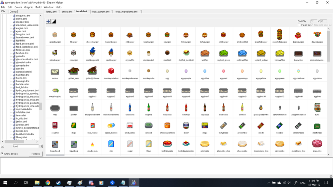Viewport: 333px width, 187px height.
Task: Open food_custom.dmi in file tree
Action: tap(25, 44)
